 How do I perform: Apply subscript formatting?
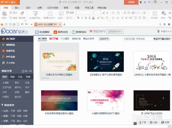102,18
